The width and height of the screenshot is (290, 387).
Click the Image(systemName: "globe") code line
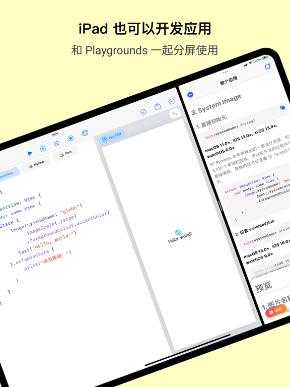46,218
